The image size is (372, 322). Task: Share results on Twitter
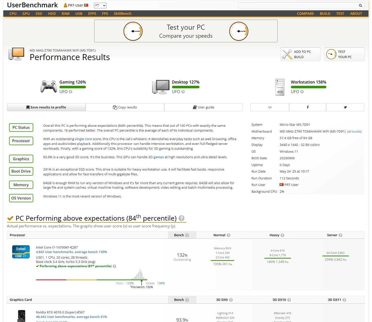pyautogui.click(x=345, y=107)
